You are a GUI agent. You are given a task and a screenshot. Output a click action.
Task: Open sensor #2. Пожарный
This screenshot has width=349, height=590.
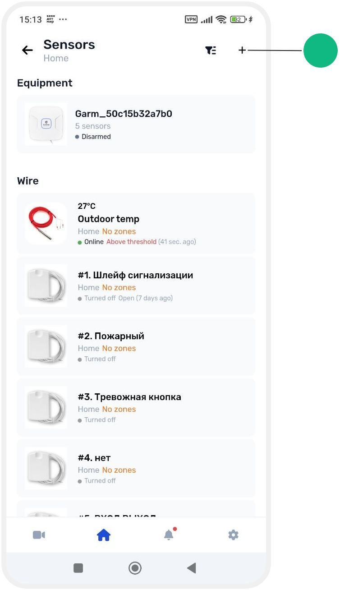(136, 346)
